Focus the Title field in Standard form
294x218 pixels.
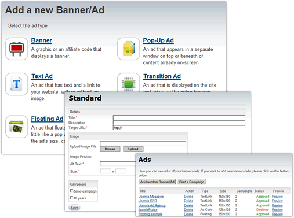(179, 117)
